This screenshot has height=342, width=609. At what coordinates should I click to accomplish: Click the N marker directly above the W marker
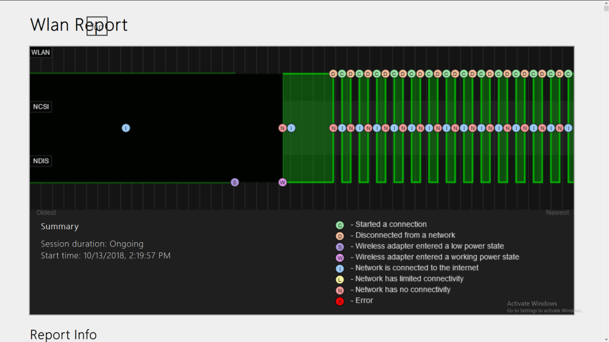tap(282, 128)
